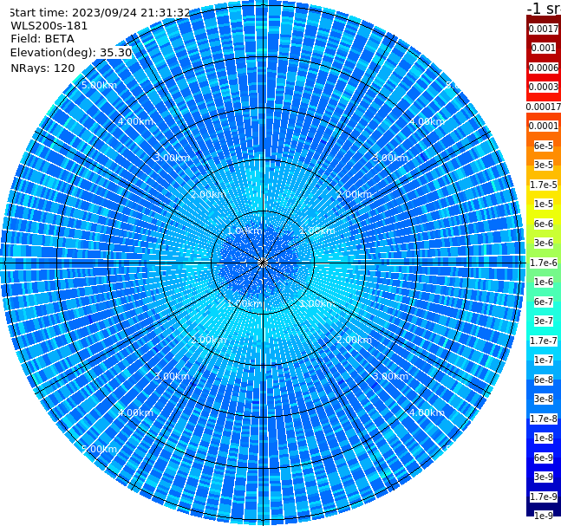Select the 3e-8 colorbar tick label
561x526 pixels.
pos(544,399)
